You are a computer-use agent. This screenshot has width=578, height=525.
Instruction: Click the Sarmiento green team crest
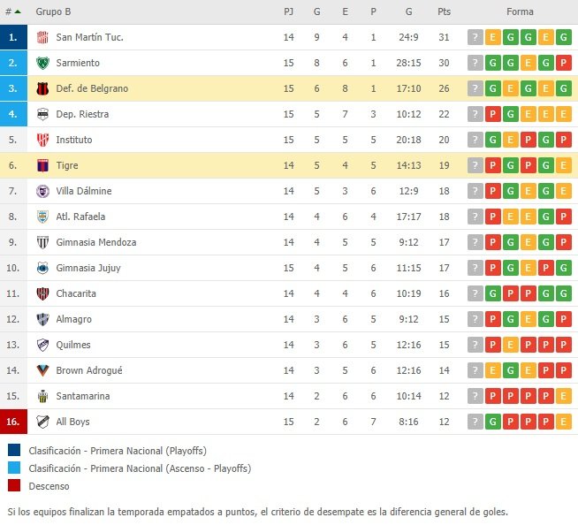pos(42,63)
